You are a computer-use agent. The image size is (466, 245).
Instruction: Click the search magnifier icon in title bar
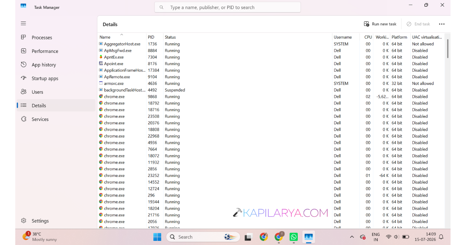click(x=162, y=7)
